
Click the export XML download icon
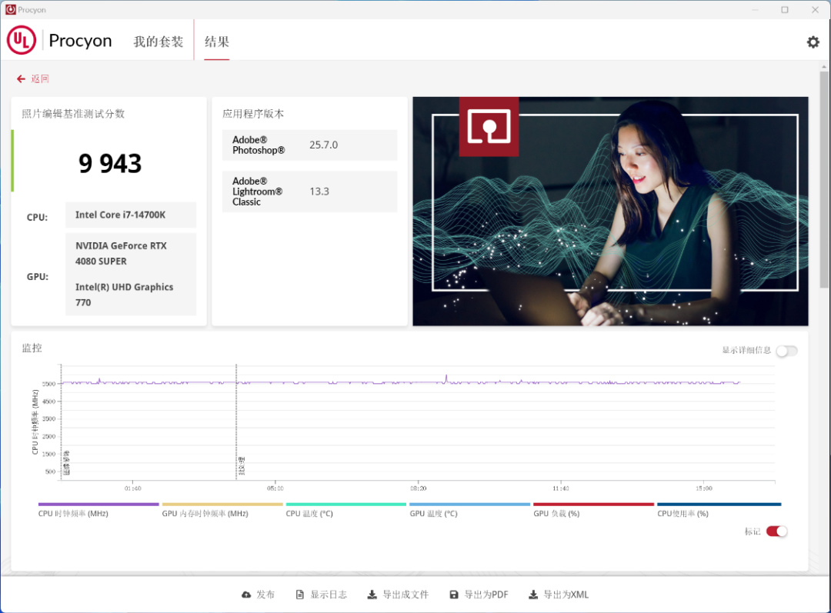coord(533,595)
